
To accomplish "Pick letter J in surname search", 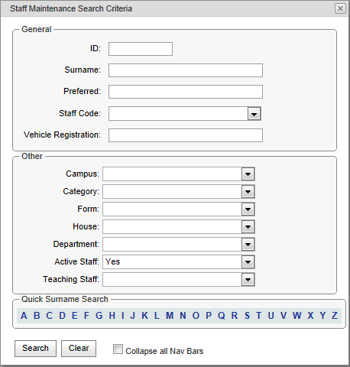I will pos(132,316).
